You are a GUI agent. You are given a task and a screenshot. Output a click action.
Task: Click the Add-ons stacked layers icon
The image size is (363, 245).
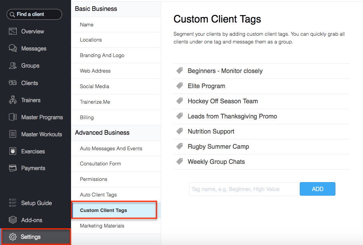click(13, 220)
